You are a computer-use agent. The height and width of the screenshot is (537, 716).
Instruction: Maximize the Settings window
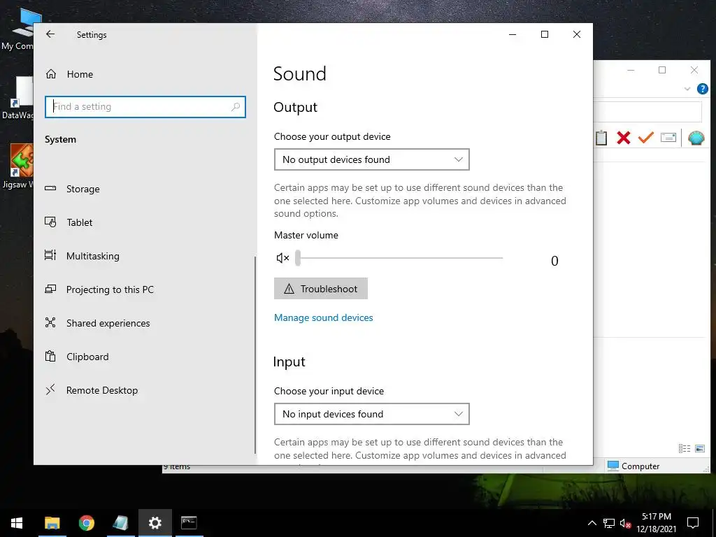click(544, 34)
